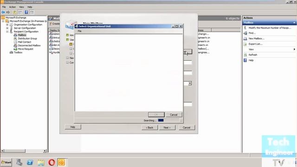The width and height of the screenshot is (297, 167).
Task: Select the Admin... mailbox row in the list
Action: point(55,34)
